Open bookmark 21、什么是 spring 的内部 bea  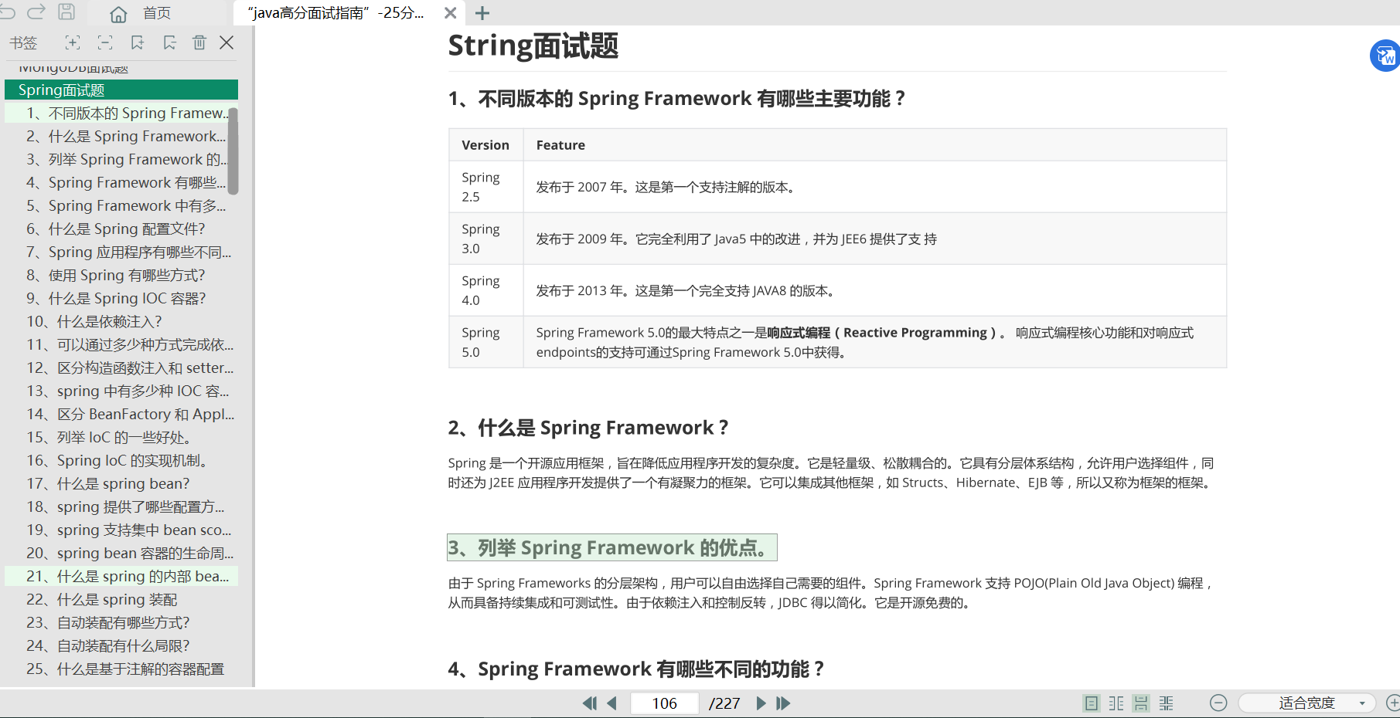[x=121, y=576]
